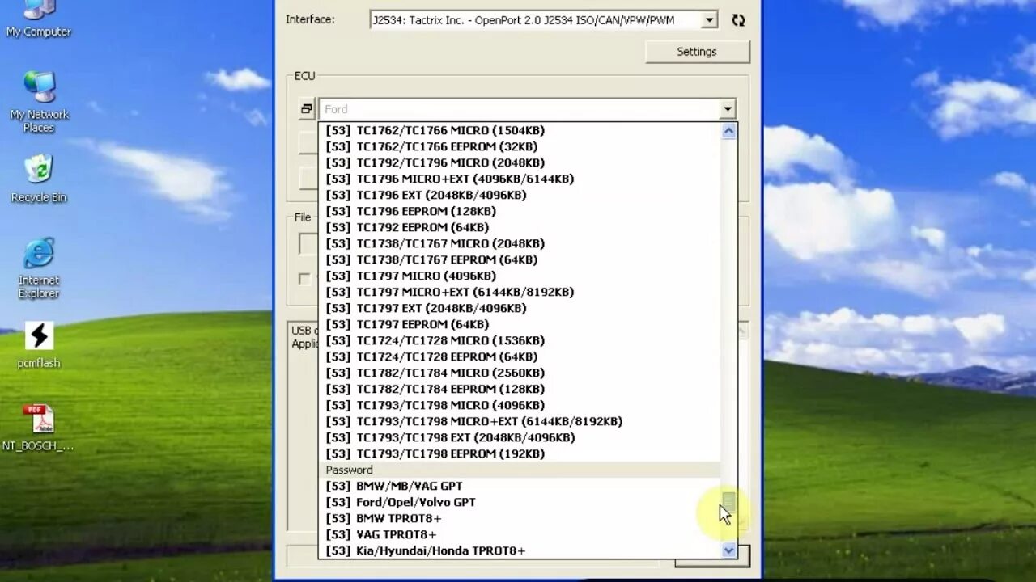The width and height of the screenshot is (1036, 582).
Task: Click the ECU list scrollbar thumb
Action: point(728,500)
